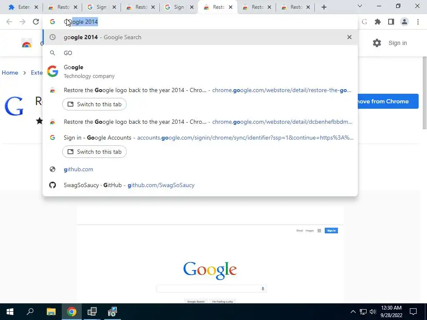Image resolution: width=427 pixels, height=320 pixels.
Task: Go forward to next page
Action: click(x=23, y=22)
